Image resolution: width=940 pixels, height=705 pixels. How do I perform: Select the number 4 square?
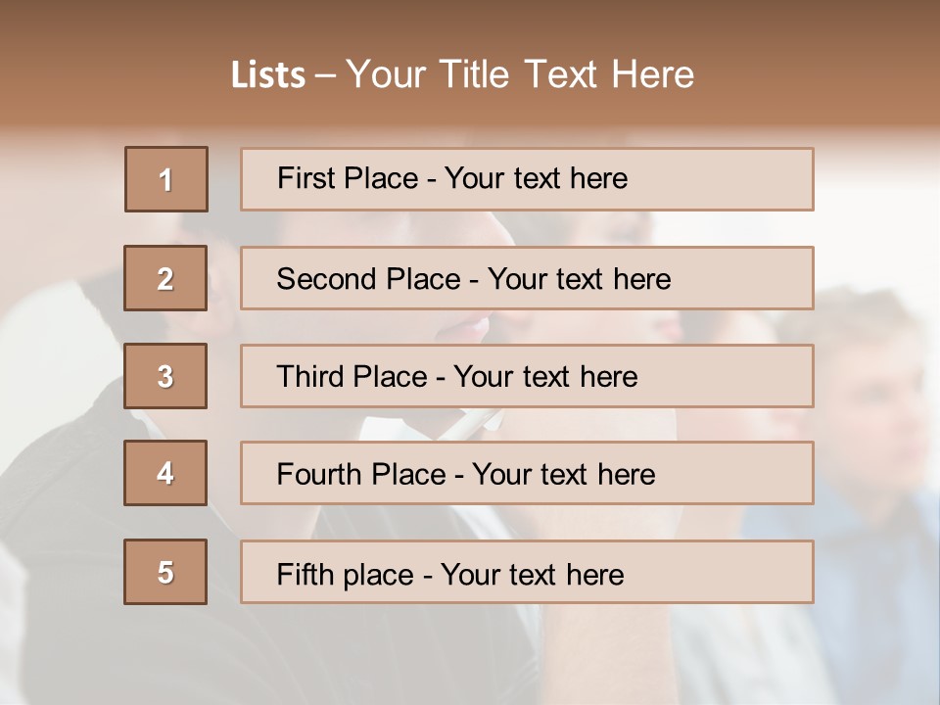(x=165, y=473)
